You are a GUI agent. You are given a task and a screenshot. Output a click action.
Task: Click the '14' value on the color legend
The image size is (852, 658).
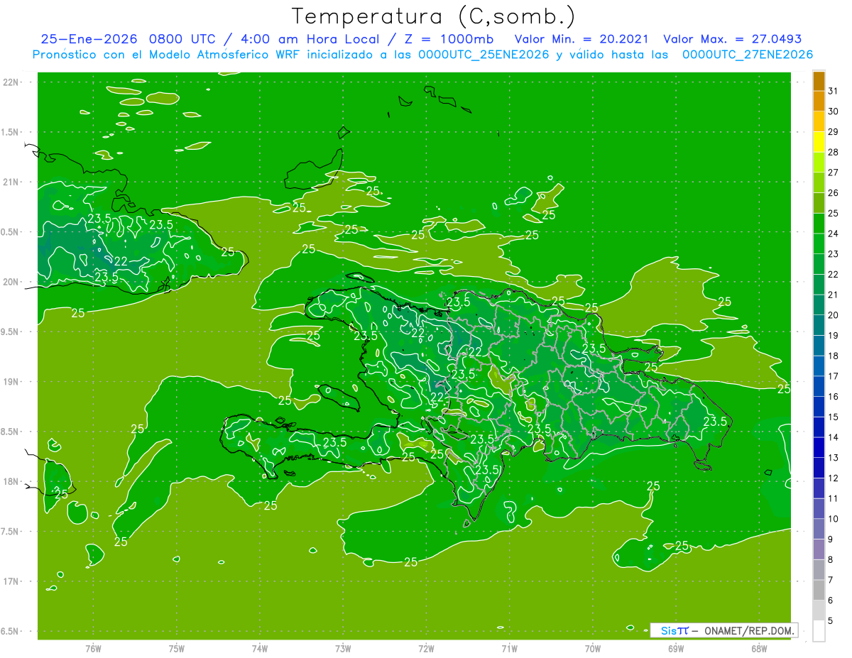(x=834, y=437)
